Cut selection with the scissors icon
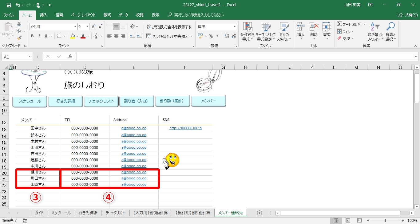Screen dimensions: 420x224 (x=19, y=24)
